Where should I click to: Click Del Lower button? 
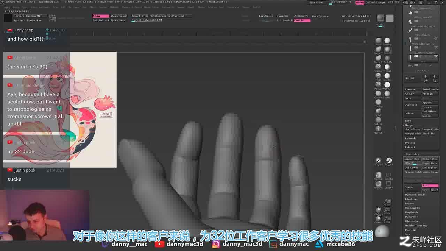click(x=412, y=168)
